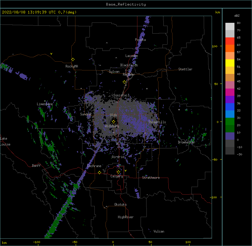The height and width of the screenshot is (246, 252).
Task: Click the white caret marker west of Lacombe
Action: pyautogui.click(x=116, y=58)
